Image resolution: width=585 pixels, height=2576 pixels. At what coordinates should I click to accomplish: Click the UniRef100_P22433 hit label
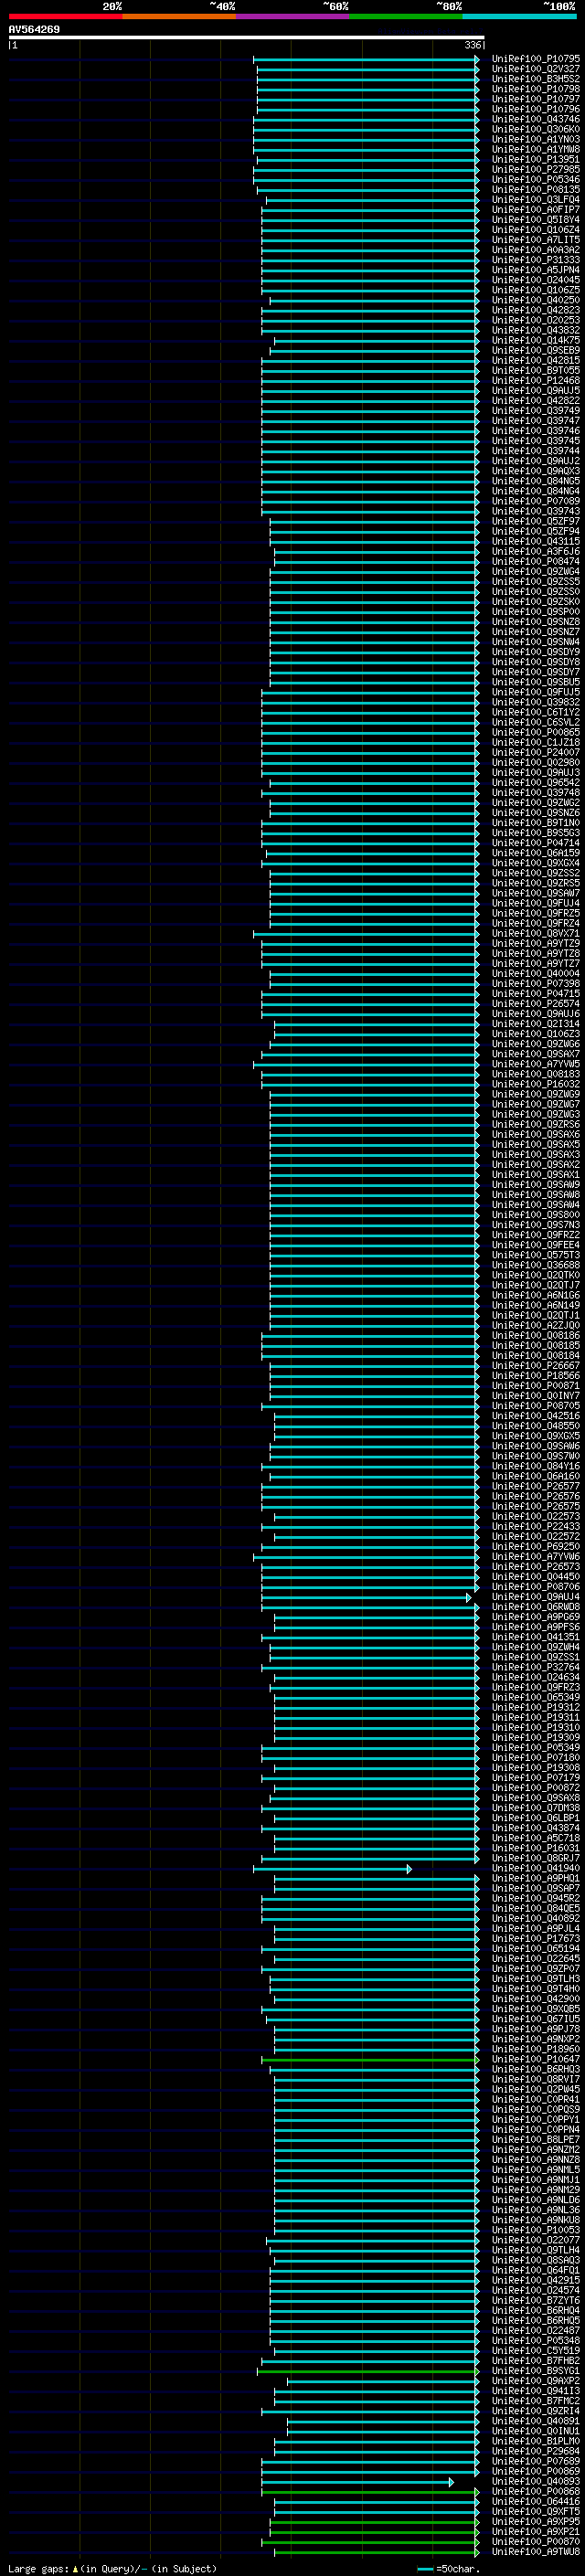point(535,1526)
